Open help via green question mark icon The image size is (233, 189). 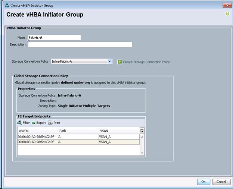click(227, 14)
